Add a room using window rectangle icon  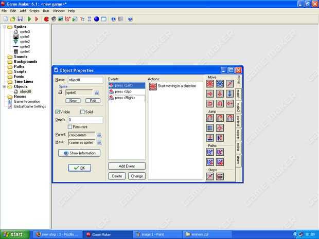[x=104, y=19]
